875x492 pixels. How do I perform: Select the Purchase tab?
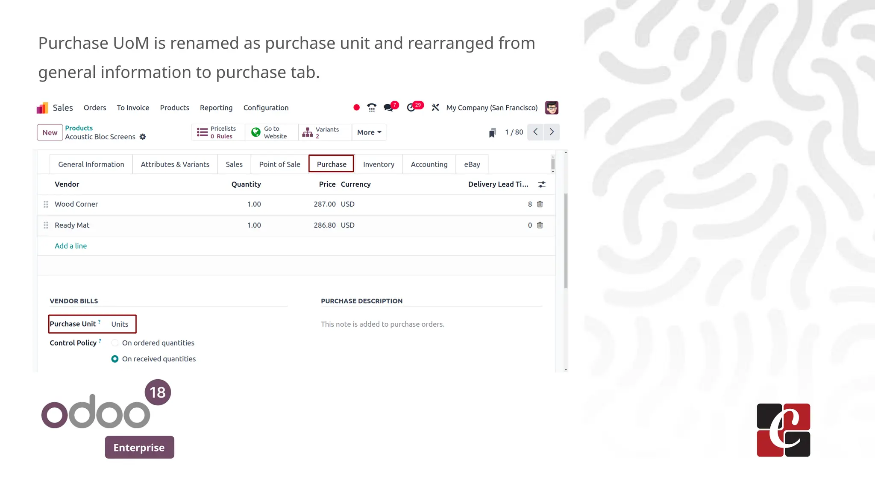332,164
